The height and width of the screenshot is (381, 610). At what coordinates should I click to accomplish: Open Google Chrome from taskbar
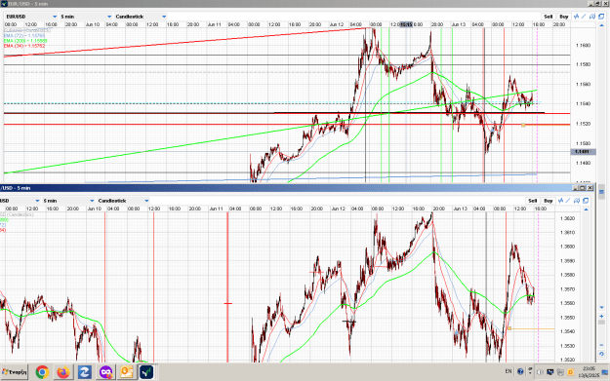click(42, 372)
